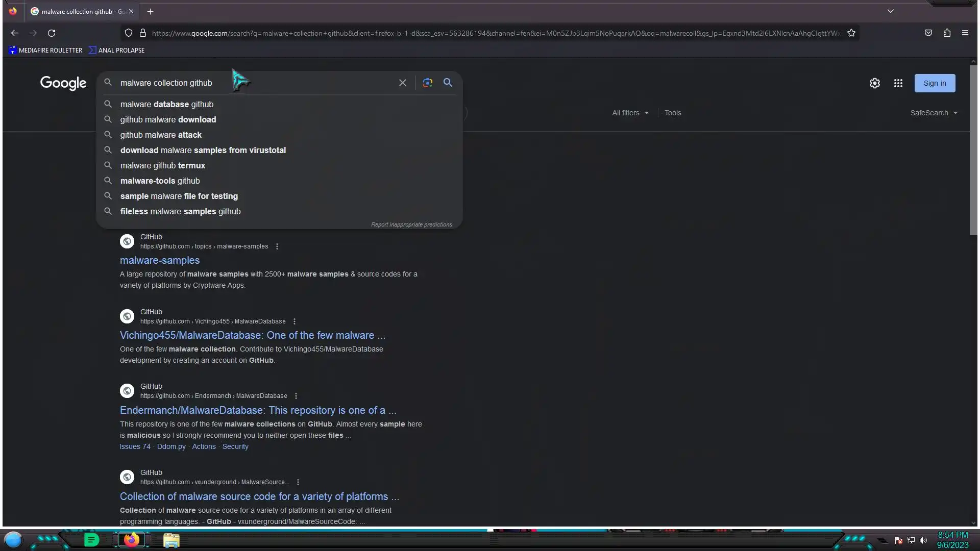This screenshot has height=551, width=980.
Task: Clear the search box with the X icon
Action: pos(403,83)
